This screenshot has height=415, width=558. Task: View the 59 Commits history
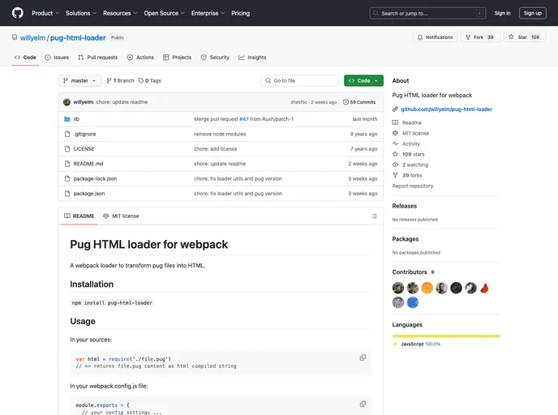coord(359,102)
